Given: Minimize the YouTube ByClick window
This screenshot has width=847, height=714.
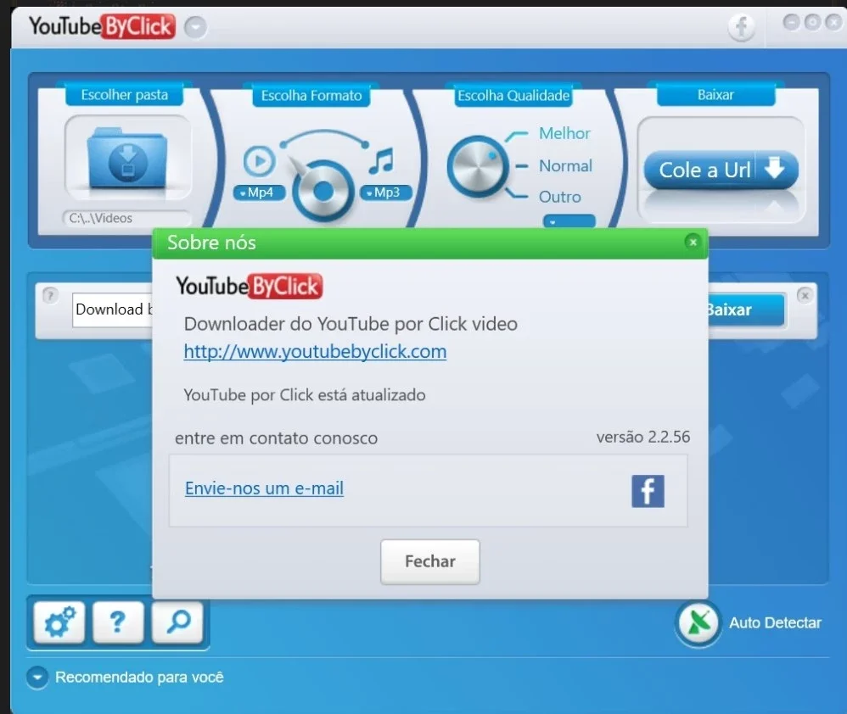Looking at the screenshot, I should [x=791, y=22].
